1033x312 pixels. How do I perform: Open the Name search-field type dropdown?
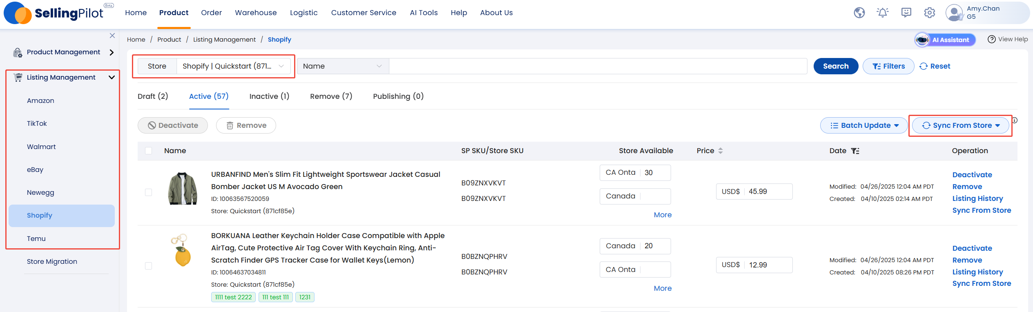pos(343,66)
